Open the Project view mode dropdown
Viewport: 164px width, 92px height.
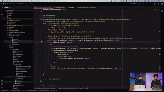coord(7,7)
